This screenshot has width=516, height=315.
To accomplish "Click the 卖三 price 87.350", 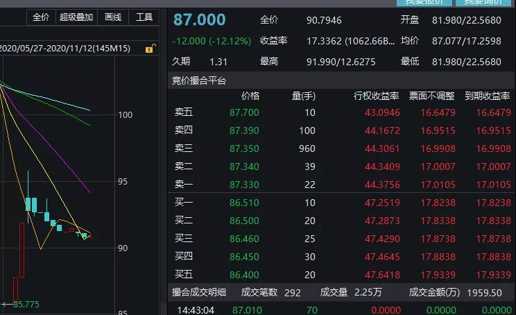I will (x=244, y=148).
